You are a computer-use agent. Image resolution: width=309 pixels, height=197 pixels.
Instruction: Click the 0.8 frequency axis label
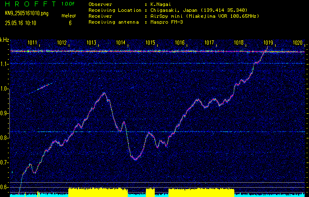coord(4,138)
